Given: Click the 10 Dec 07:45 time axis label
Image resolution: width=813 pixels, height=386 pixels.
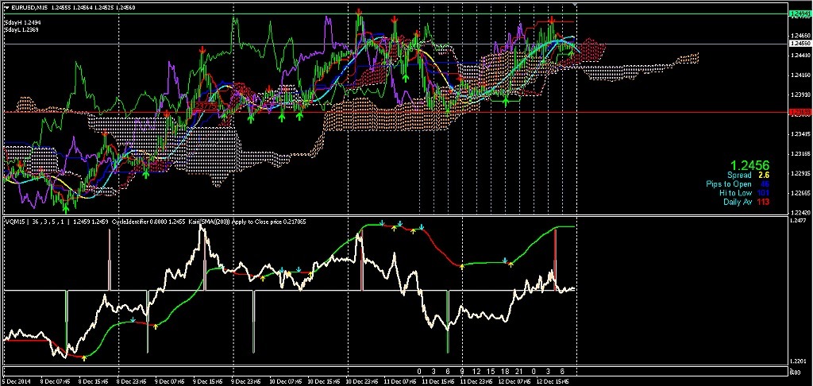Looking at the screenshot, I should point(286,381).
